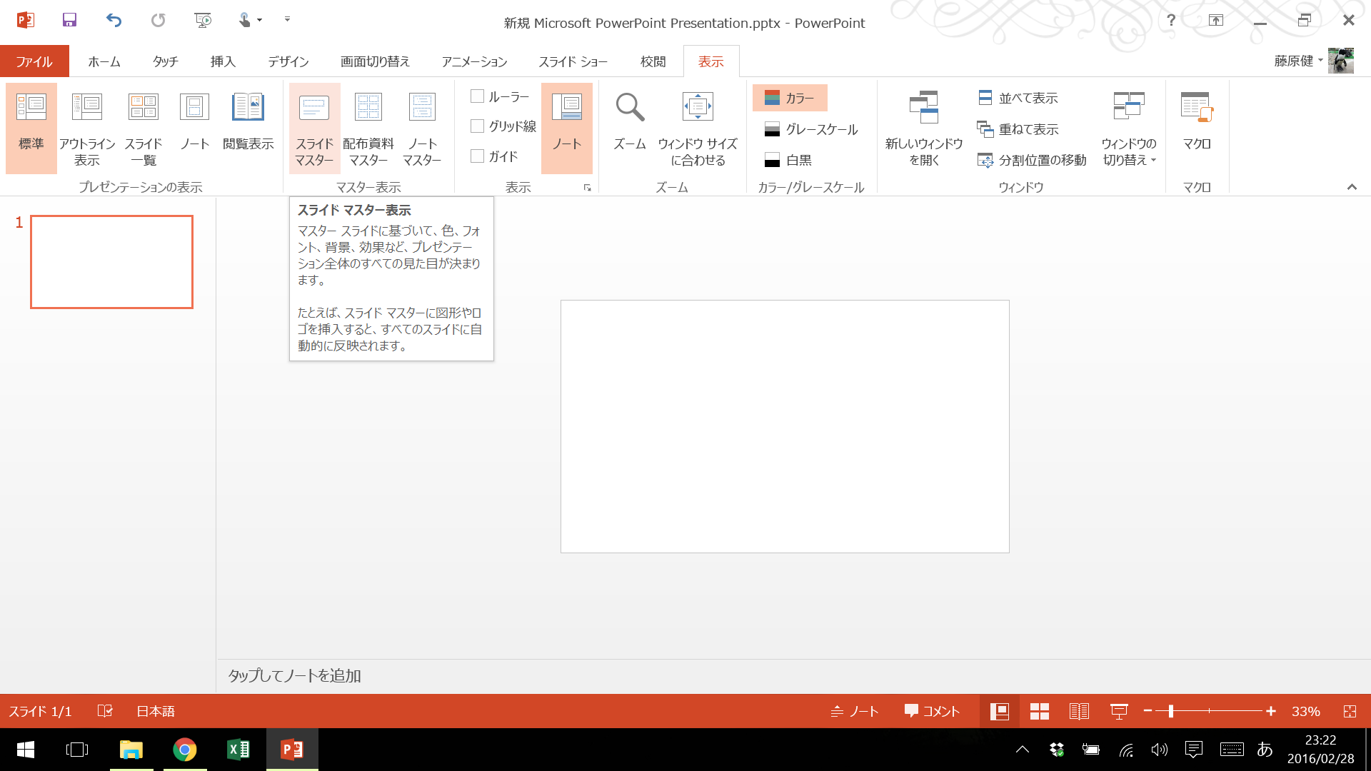The width and height of the screenshot is (1371, 771).
Task: Toggle the Guides (ガイド) checkbox
Action: click(478, 156)
